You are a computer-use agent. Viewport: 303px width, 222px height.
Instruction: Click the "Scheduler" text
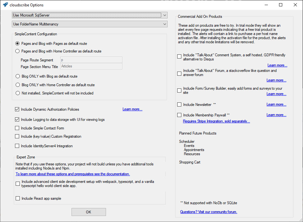(187, 142)
